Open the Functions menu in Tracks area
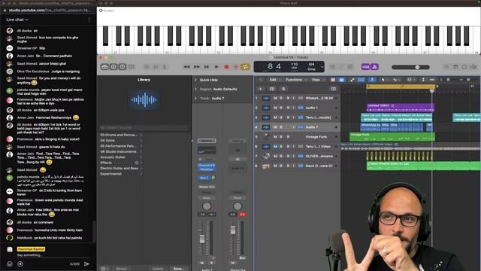 click(295, 80)
